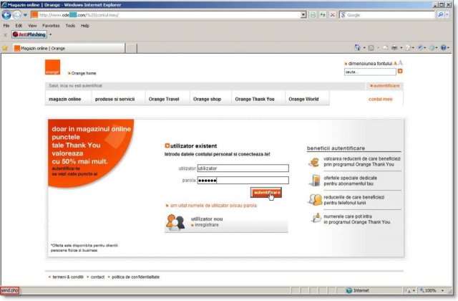Click the orange 'autentificare' login button
The image size is (458, 301).
click(x=266, y=193)
